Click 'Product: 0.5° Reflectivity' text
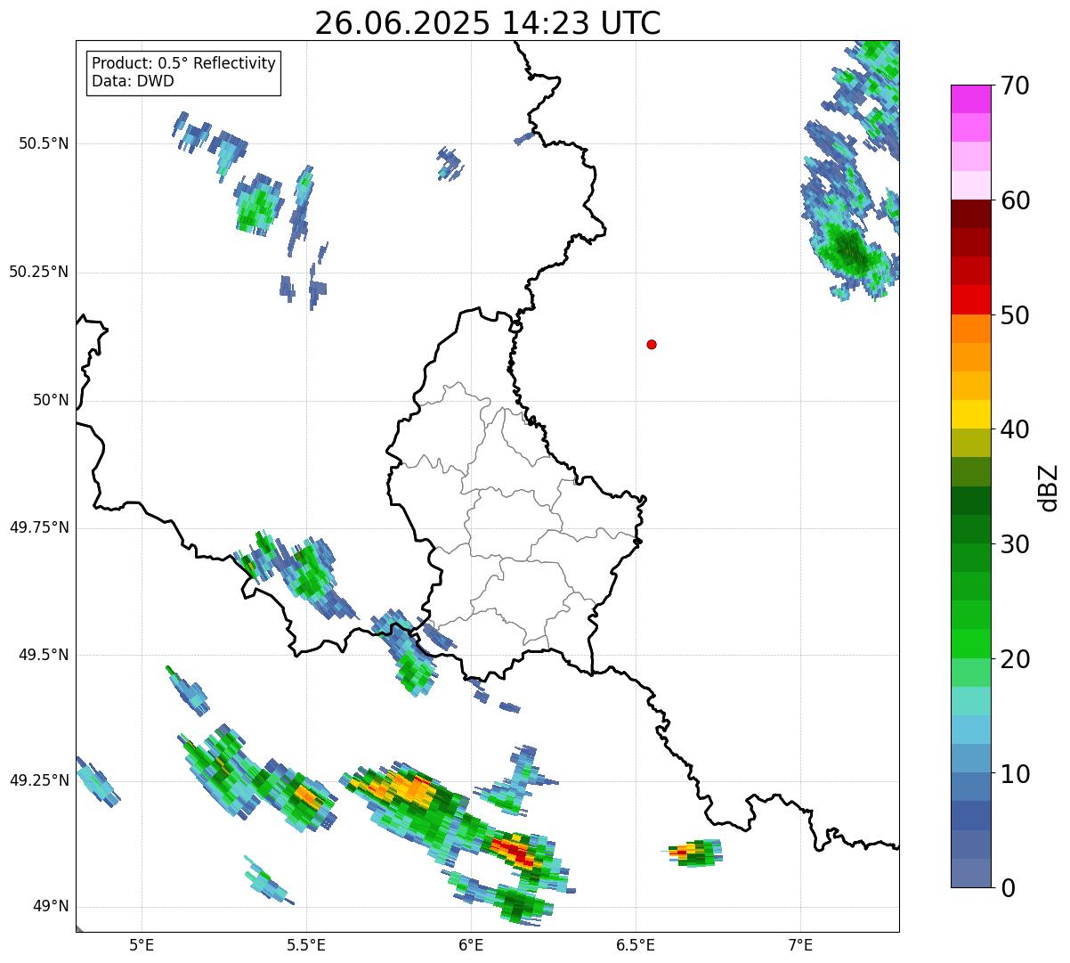Image resolution: width=1070 pixels, height=963 pixels. [x=183, y=64]
